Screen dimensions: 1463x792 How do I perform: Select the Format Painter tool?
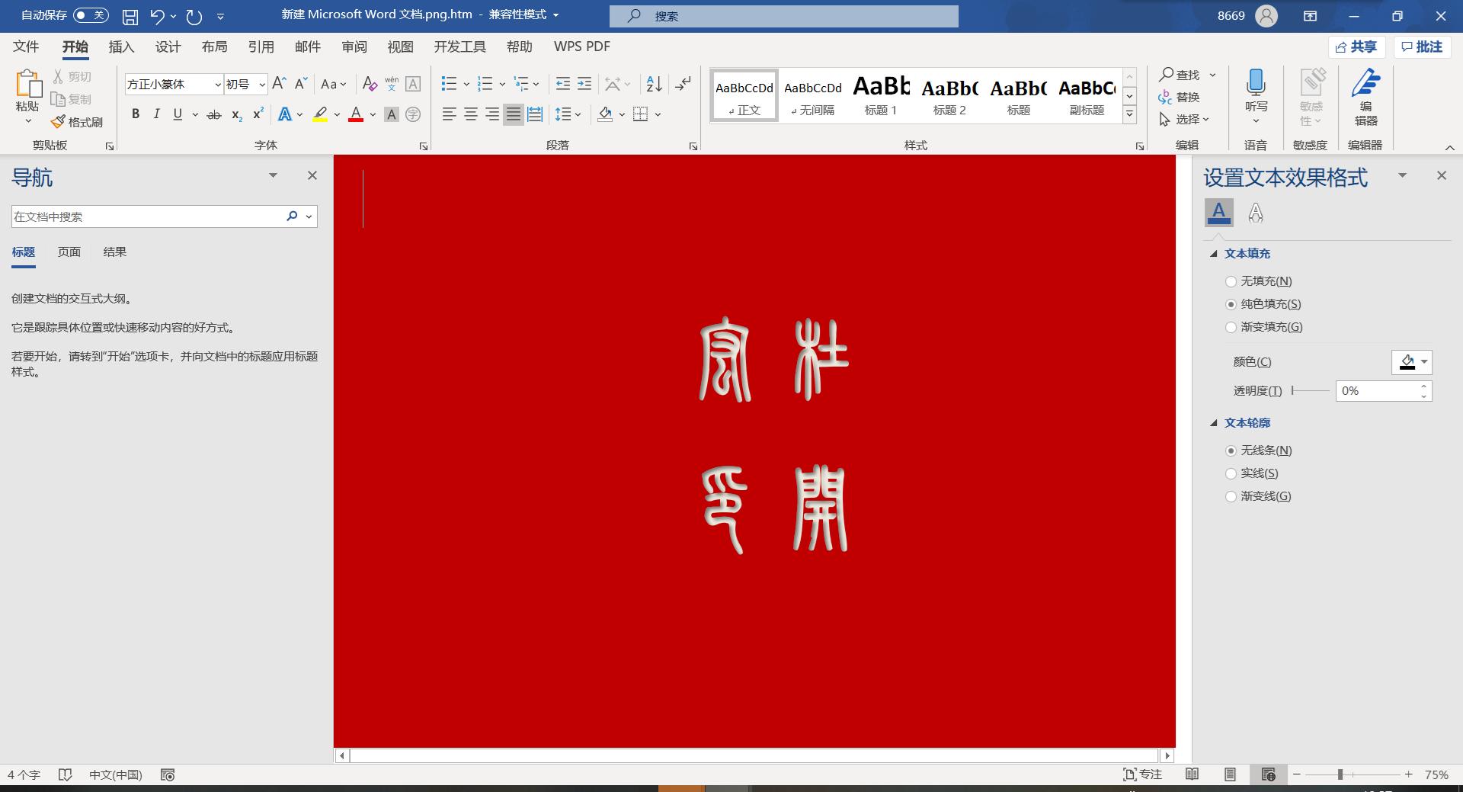[76, 121]
